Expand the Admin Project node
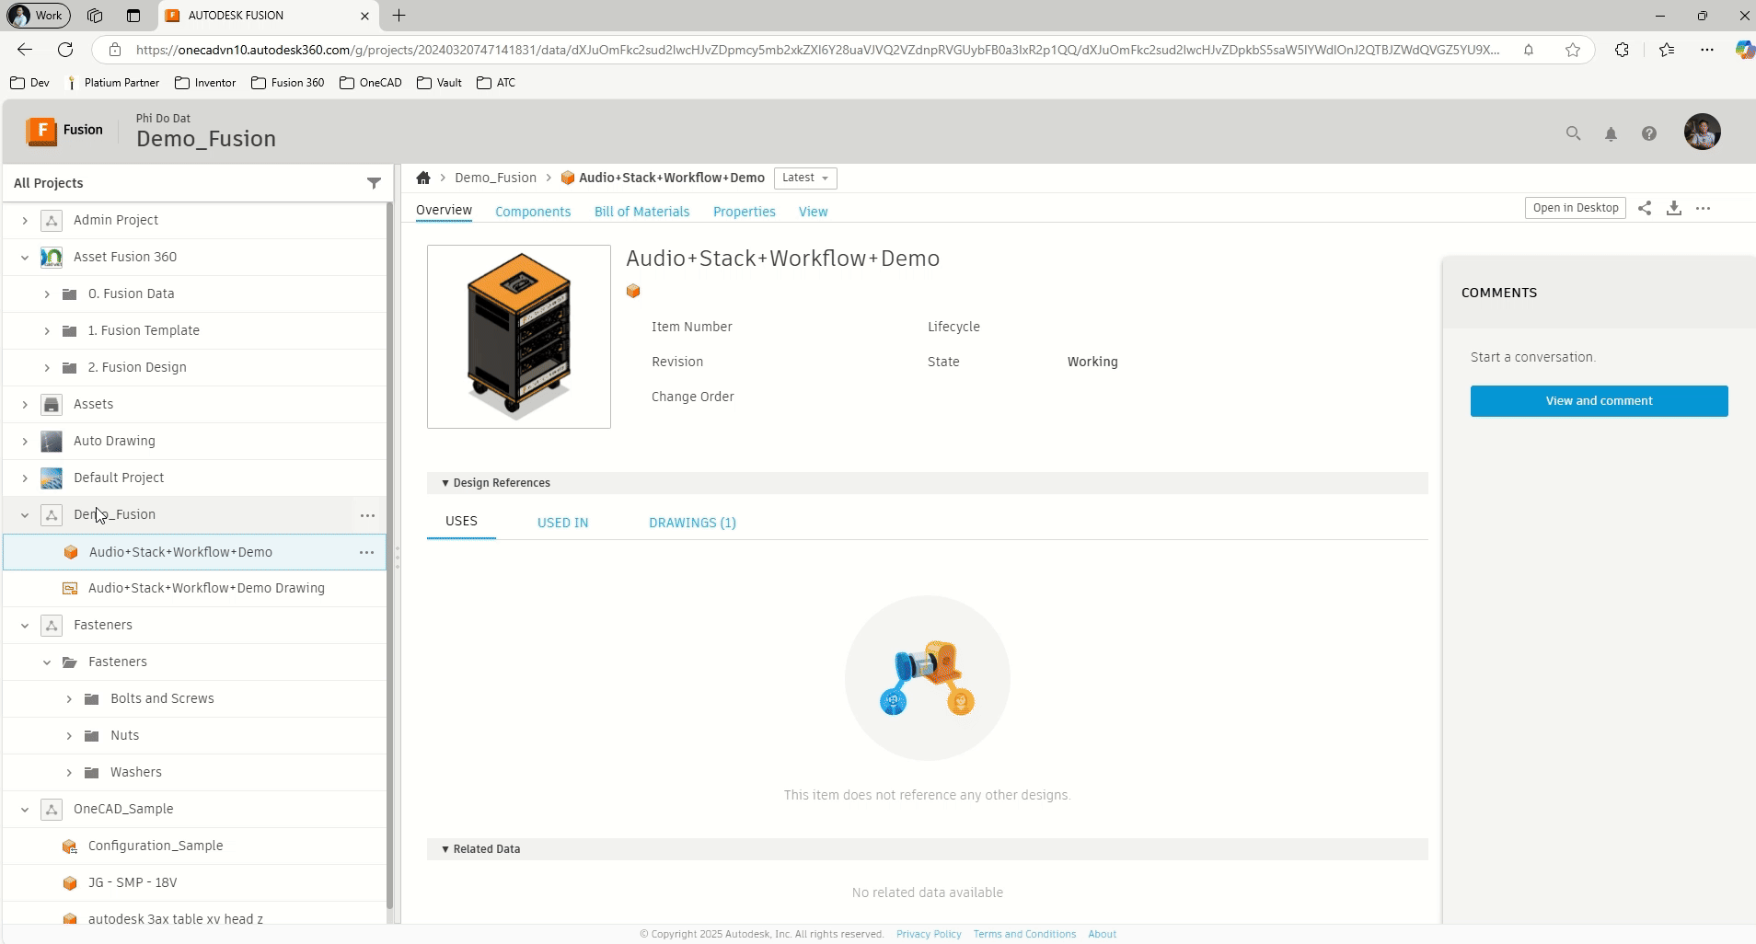The height and width of the screenshot is (944, 1756). pos(25,220)
